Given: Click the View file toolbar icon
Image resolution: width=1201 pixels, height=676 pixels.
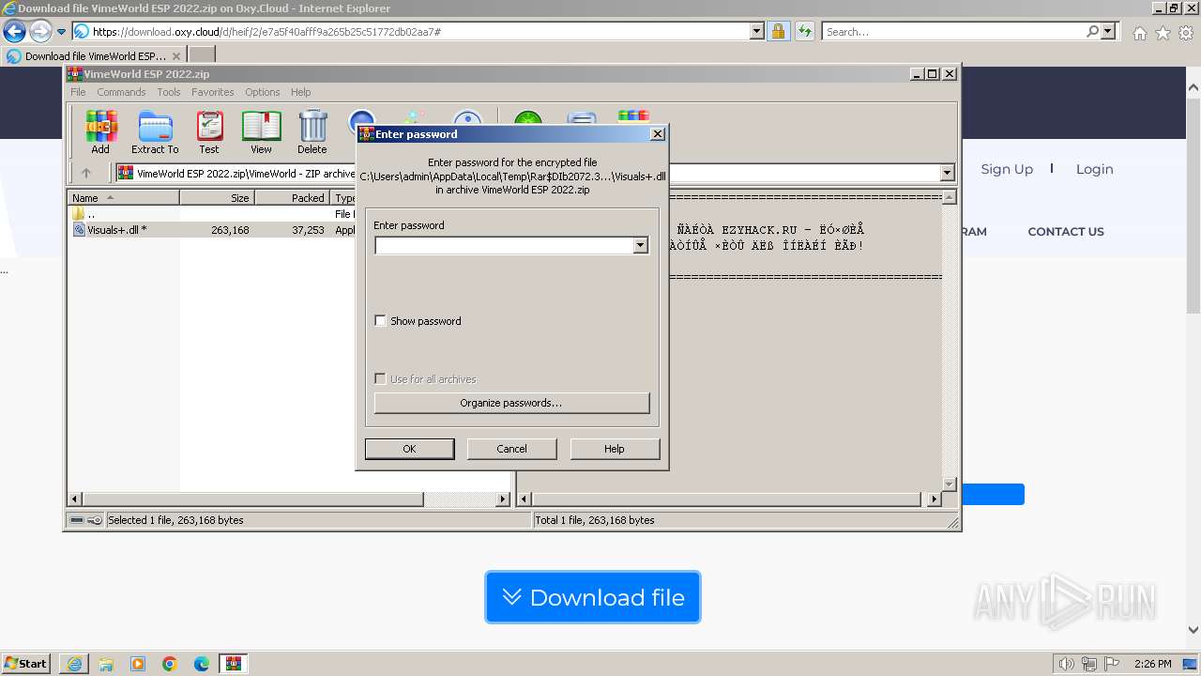Looking at the screenshot, I should coord(261,132).
